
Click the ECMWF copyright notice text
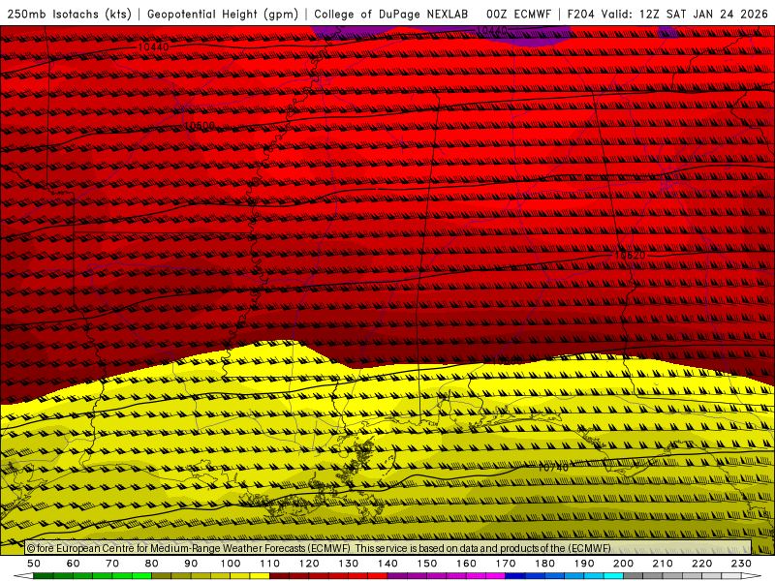tap(319, 548)
